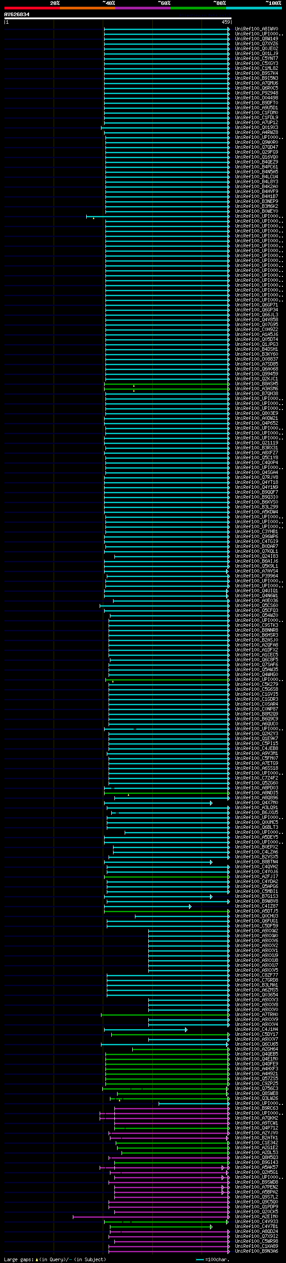
Task: Click the red ~20% identity legend segment
Action: (32, 8)
